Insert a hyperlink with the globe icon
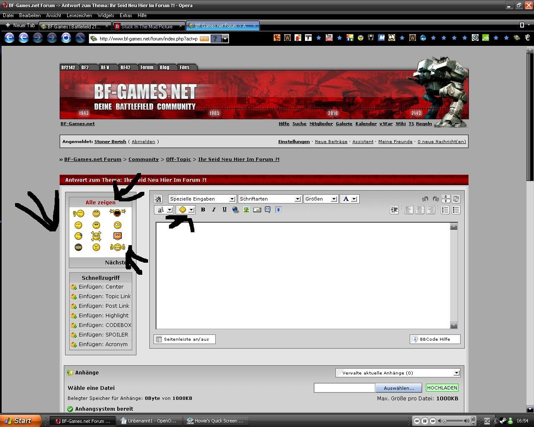 pos(235,210)
